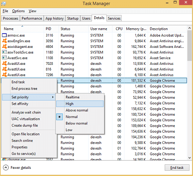Choose Open file location
The height and width of the screenshot is (176, 193).
click(29, 134)
